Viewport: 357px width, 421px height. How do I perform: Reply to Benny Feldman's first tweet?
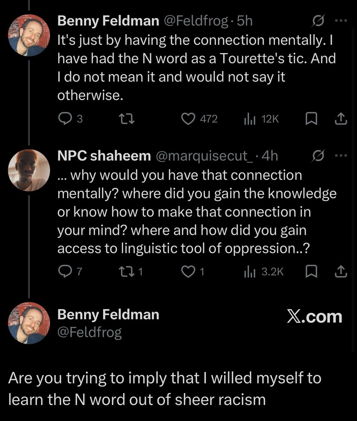coord(65,119)
